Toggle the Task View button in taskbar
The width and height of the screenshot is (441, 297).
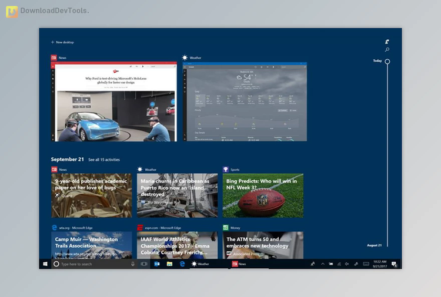pos(144,264)
